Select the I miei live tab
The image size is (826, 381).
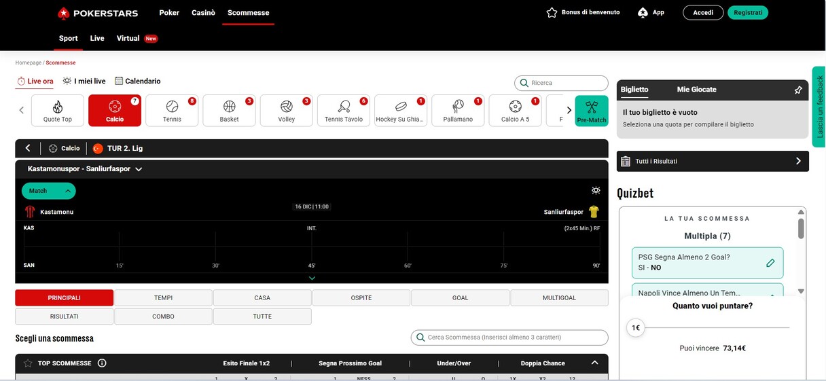tap(84, 81)
